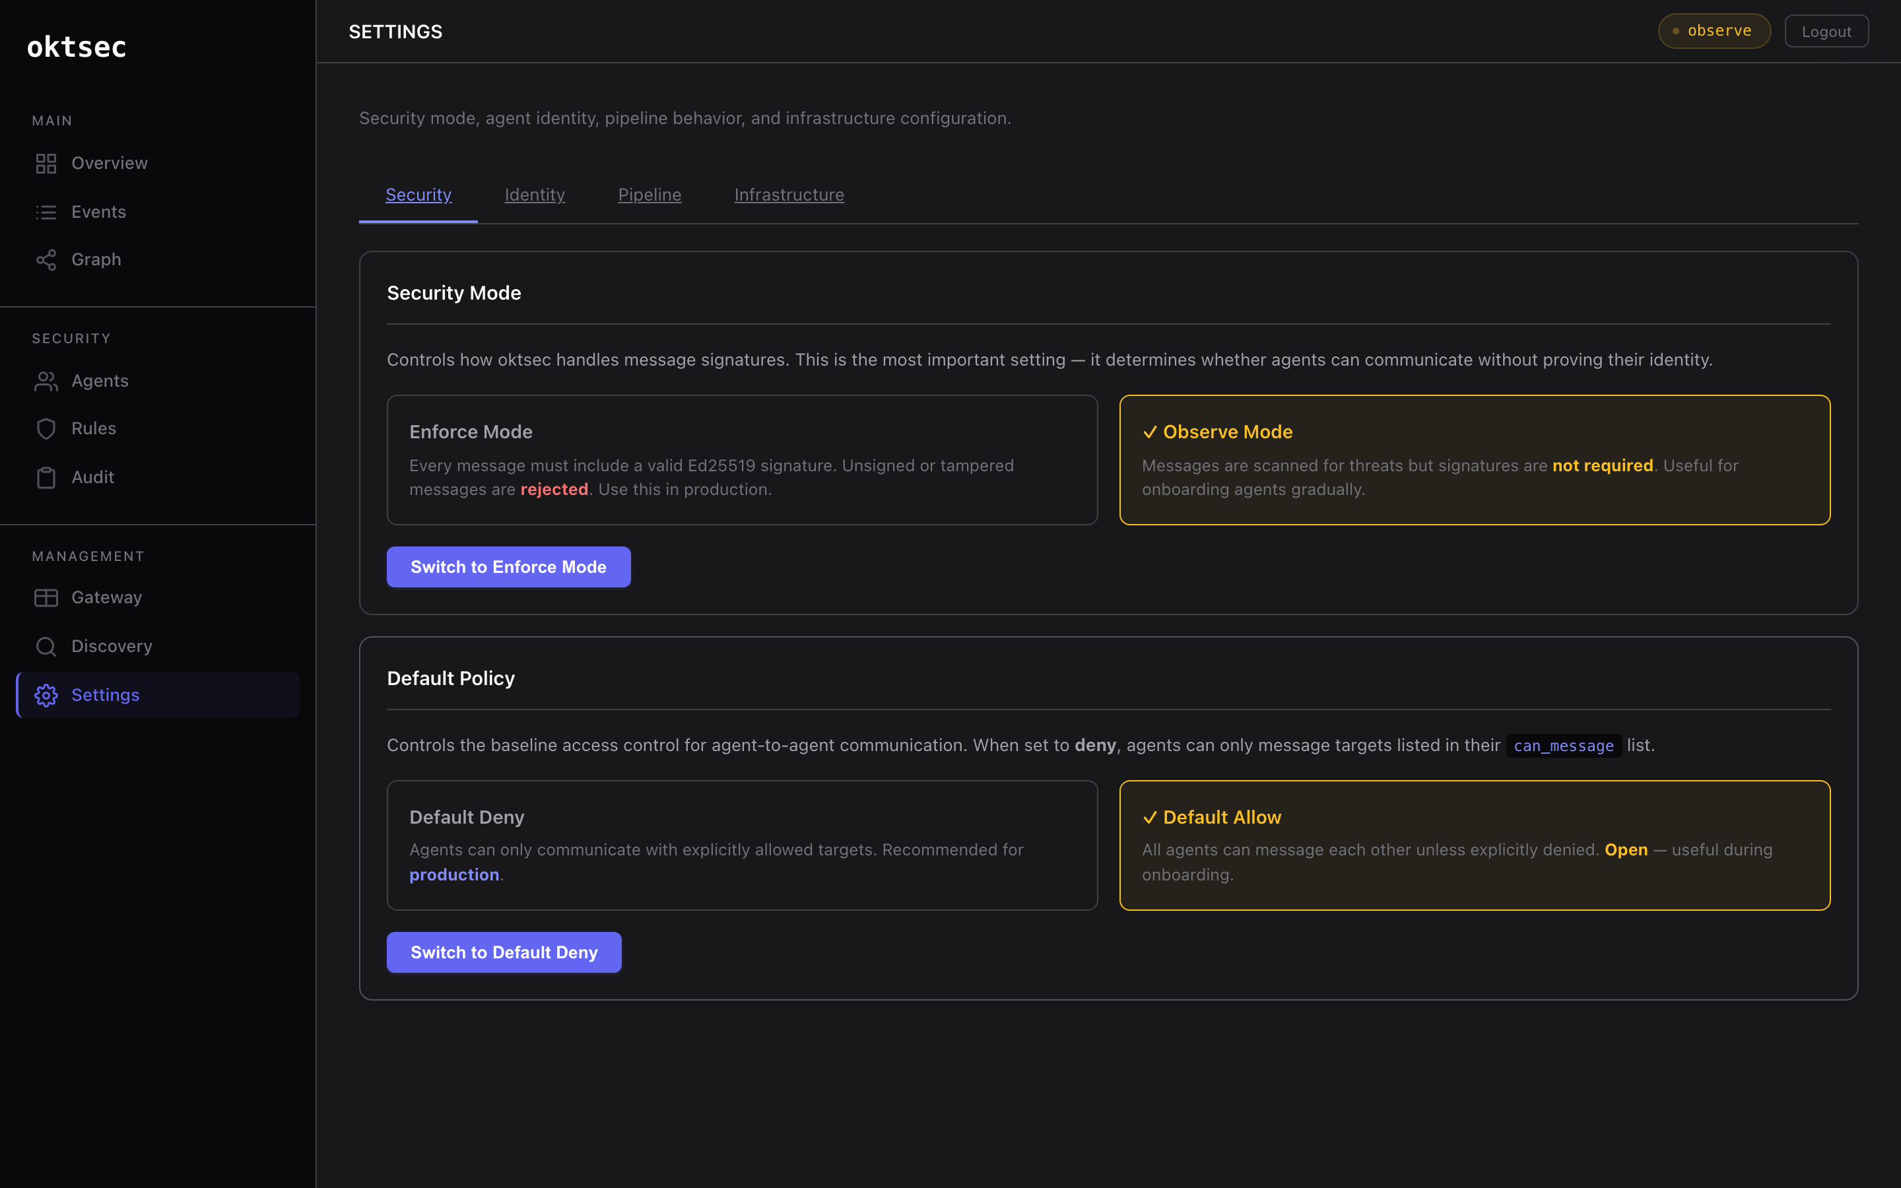Screen dimensions: 1901x1188
Task: Click the Agents icon in sidebar
Action: point(46,381)
